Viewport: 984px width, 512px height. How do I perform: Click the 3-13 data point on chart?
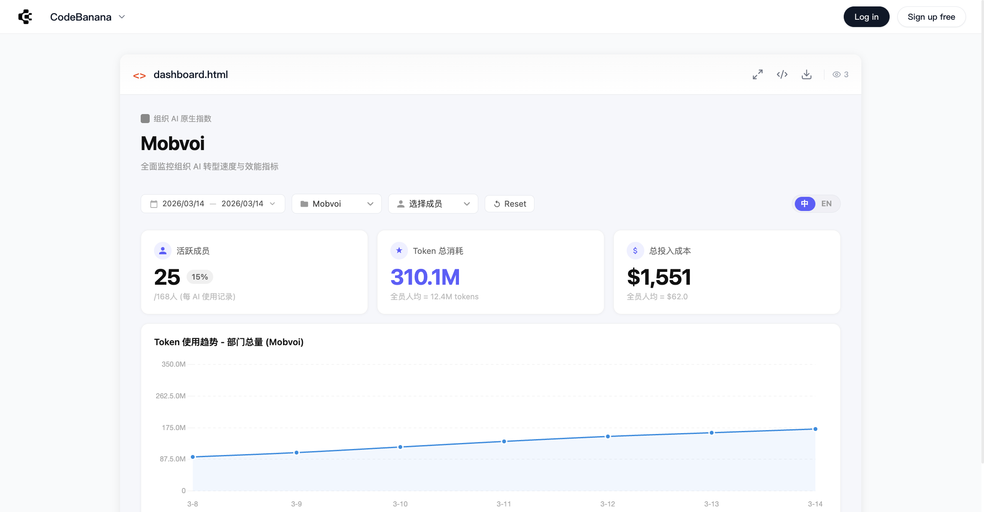(x=712, y=433)
